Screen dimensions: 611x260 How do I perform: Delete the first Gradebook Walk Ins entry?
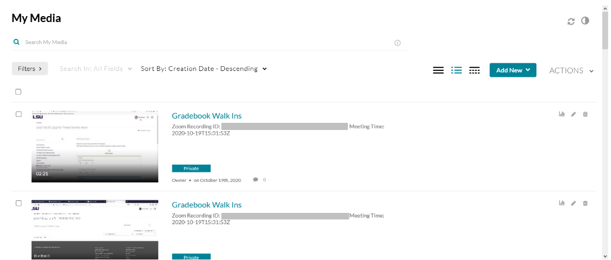[x=585, y=114]
